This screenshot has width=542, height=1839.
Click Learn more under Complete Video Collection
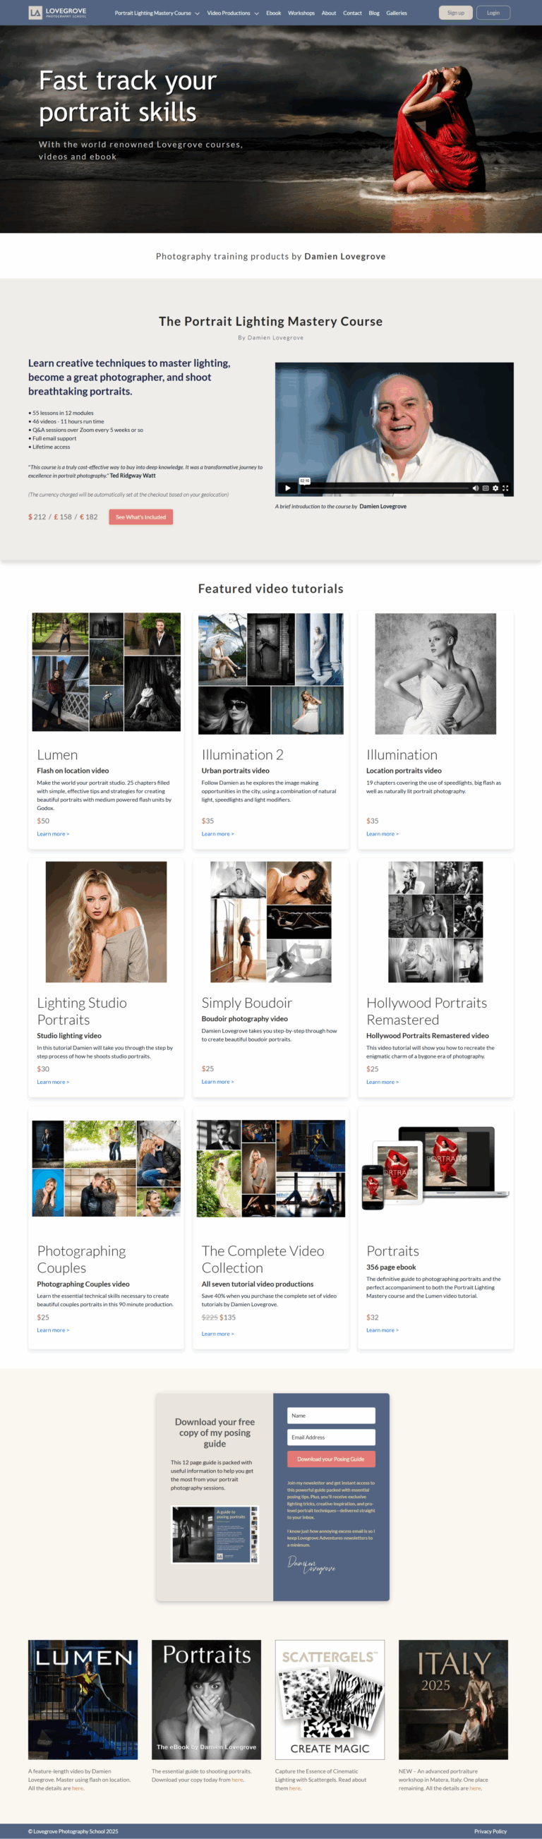point(218,1334)
